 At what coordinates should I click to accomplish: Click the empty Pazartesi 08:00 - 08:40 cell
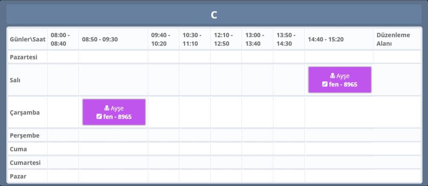tap(63, 57)
